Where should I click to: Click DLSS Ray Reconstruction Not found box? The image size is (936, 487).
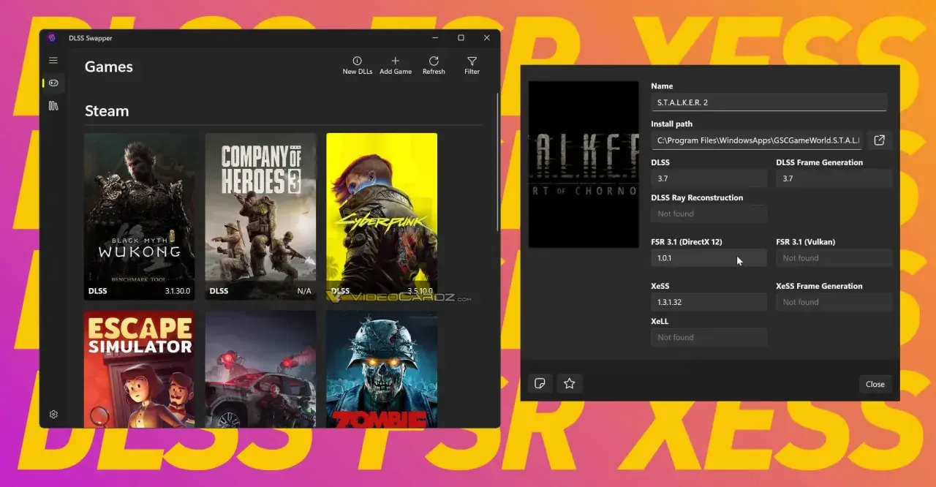pos(709,214)
